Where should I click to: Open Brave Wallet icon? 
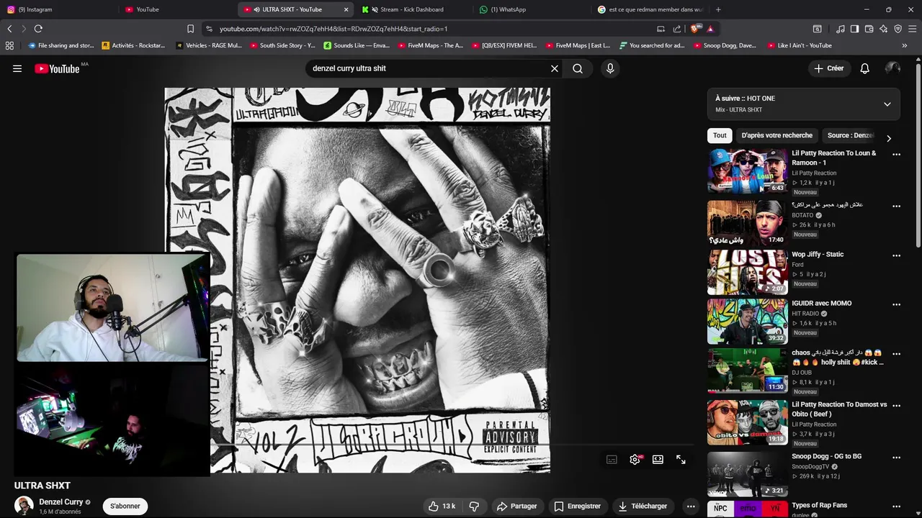(x=869, y=29)
